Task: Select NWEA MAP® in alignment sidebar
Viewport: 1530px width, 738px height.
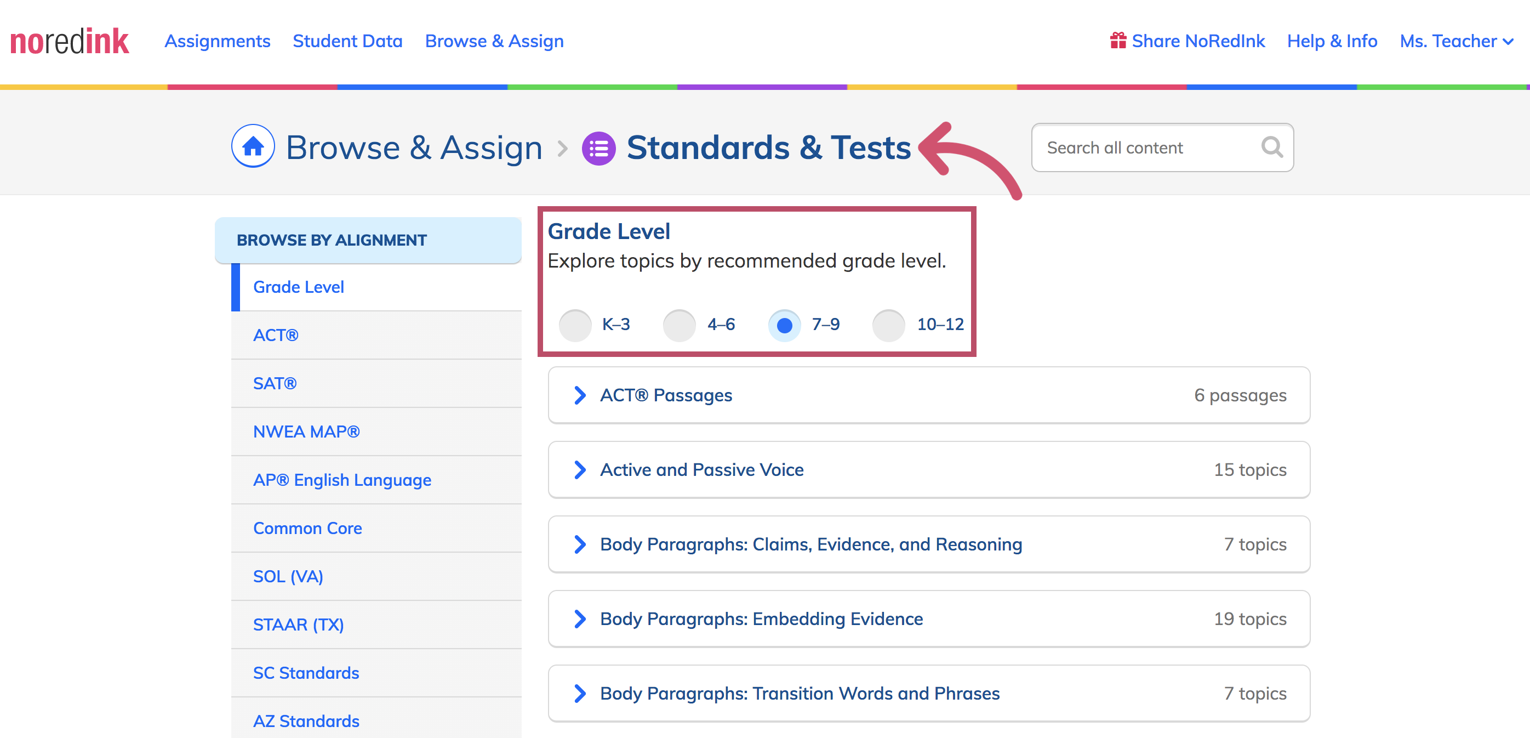Action: pos(376,432)
